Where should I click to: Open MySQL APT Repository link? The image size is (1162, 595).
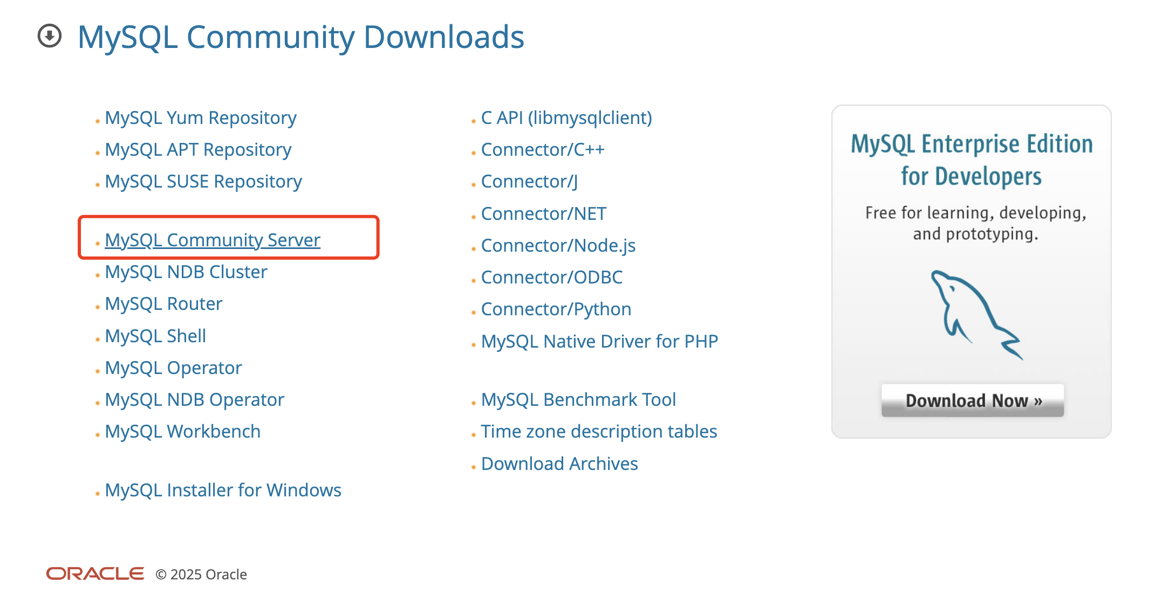click(x=198, y=149)
